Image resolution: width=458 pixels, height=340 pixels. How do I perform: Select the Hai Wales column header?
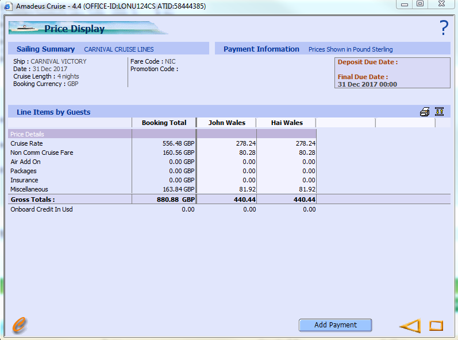[287, 123]
